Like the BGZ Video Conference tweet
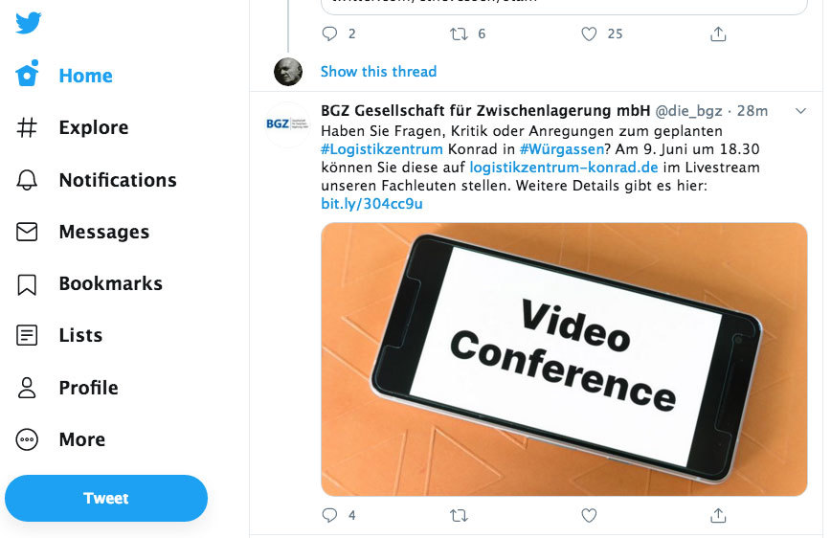831x538 pixels. pos(589,515)
